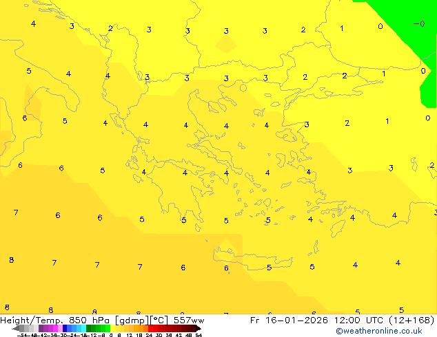Pick the cyan legend swatch
Viewport: 437px width, 337px height.
tap(83, 328)
